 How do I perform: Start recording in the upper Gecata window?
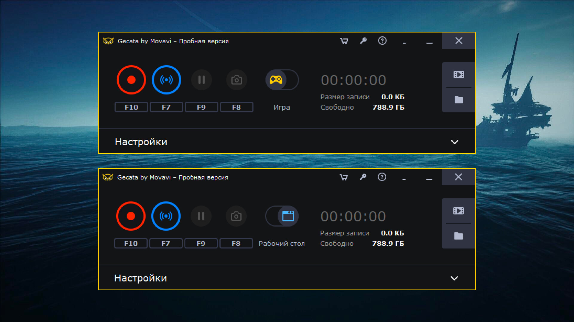[131, 80]
